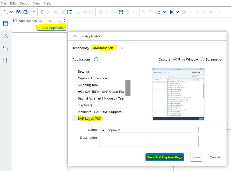Click the stop debugging circle-square icon
Image resolution: width=231 pixels, height=171 pixels.
[x=211, y=12]
